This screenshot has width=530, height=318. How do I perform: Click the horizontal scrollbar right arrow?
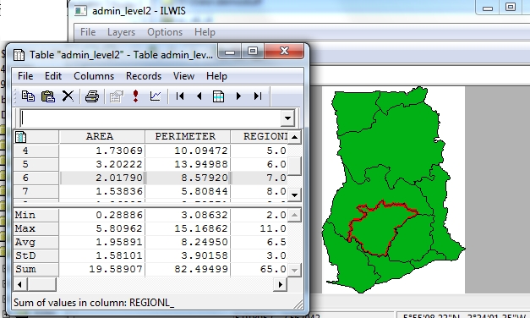pyautogui.click(x=280, y=284)
